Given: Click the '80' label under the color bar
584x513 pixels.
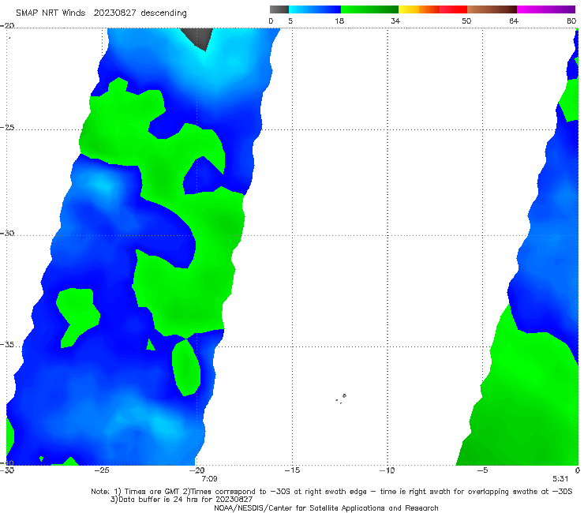Looking at the screenshot, I should pyautogui.click(x=571, y=21).
